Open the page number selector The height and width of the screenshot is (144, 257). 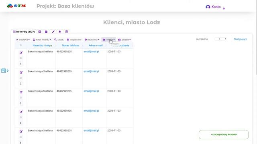(x=221, y=39)
